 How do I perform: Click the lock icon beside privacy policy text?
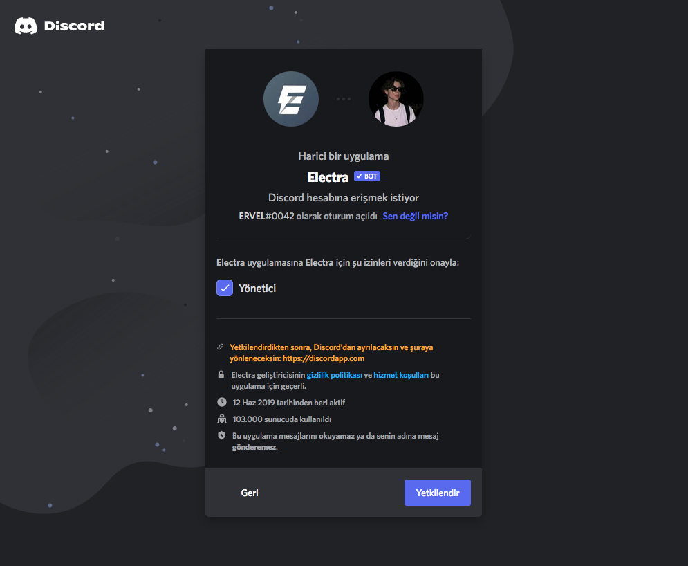tap(221, 374)
